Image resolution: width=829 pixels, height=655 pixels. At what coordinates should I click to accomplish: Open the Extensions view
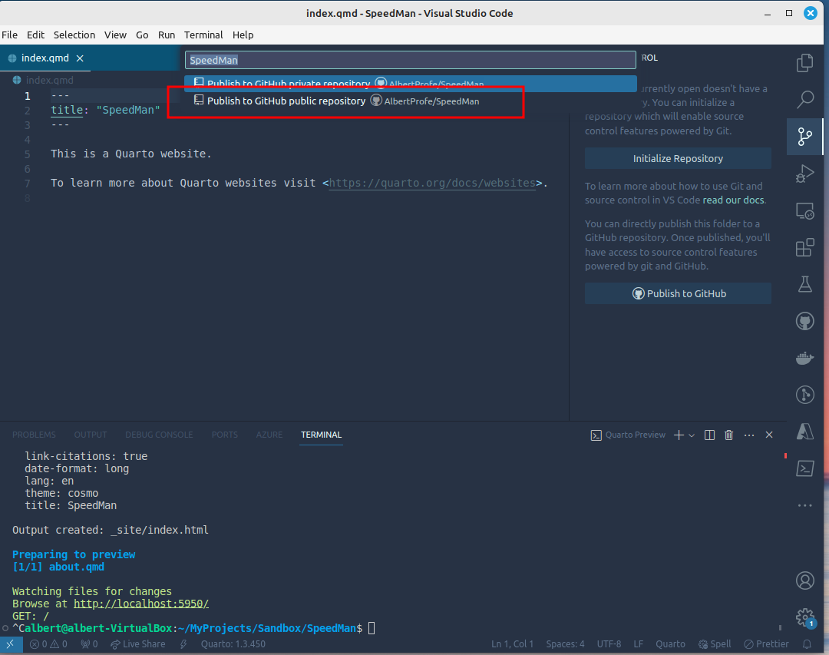804,247
